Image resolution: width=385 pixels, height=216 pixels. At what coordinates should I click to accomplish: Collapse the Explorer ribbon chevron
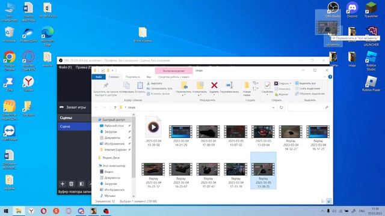pos(325,77)
